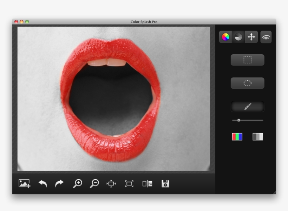288x211 pixels.
Task: Select the elliptical selection tool
Action: point(247,83)
